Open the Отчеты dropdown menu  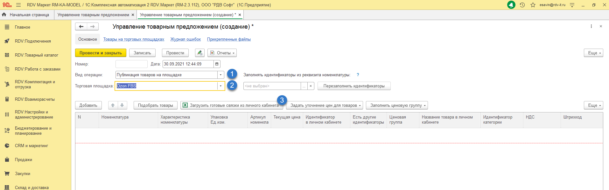tap(222, 53)
